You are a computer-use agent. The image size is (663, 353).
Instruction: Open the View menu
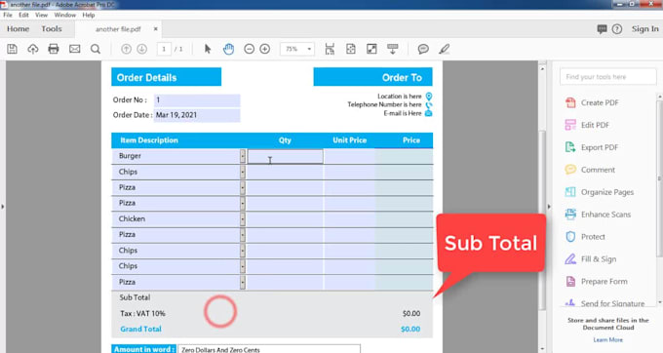(x=41, y=15)
